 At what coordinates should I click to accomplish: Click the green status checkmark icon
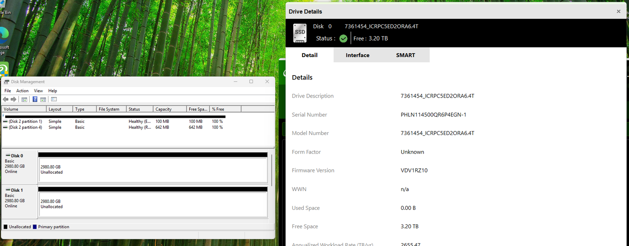click(x=343, y=39)
